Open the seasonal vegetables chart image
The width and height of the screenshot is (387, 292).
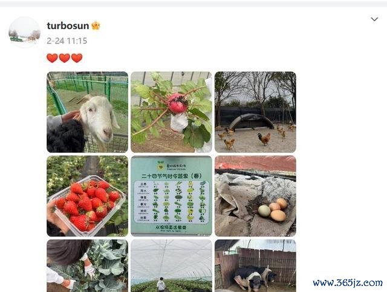(x=171, y=196)
